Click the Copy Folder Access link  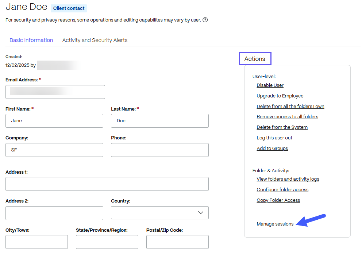coord(278,200)
